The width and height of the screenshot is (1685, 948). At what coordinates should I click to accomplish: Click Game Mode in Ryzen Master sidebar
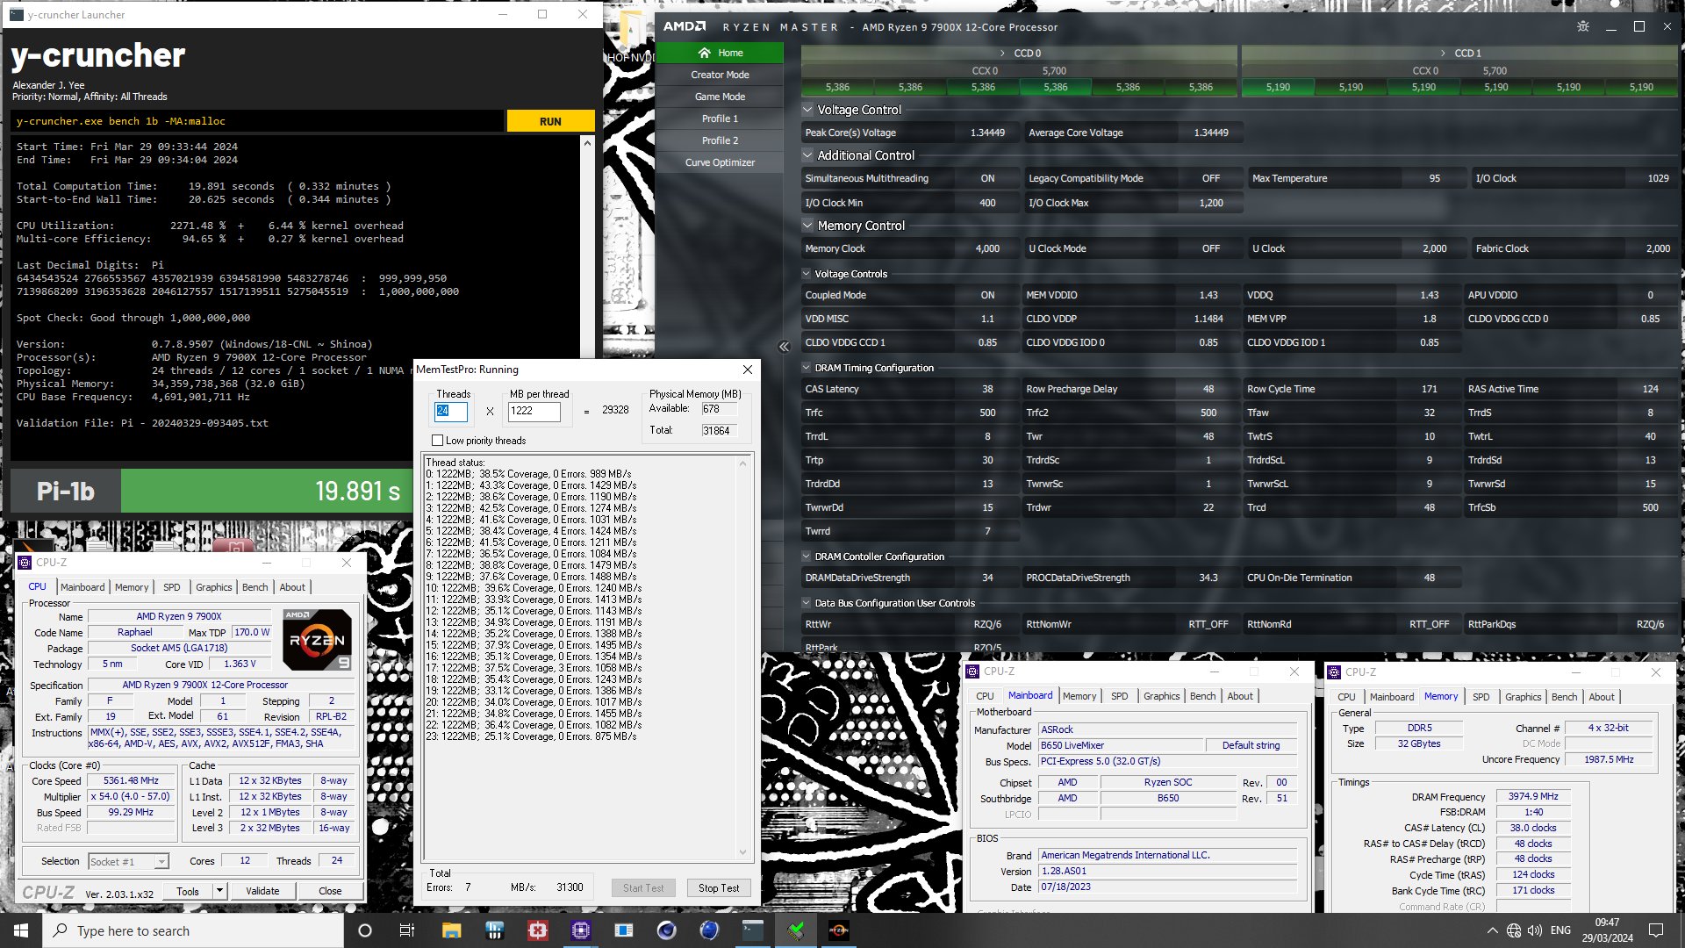click(720, 96)
